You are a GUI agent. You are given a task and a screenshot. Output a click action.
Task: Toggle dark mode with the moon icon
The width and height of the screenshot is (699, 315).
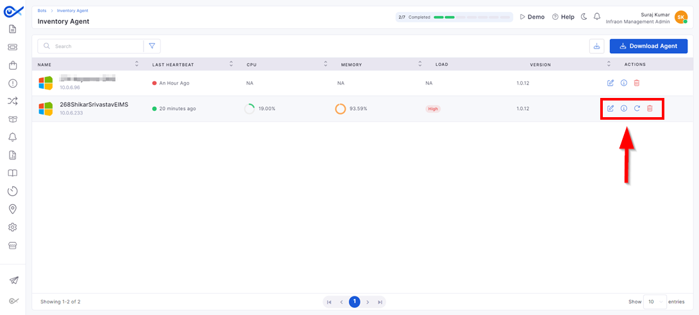pos(584,17)
